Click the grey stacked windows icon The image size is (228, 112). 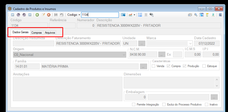pos(190,15)
